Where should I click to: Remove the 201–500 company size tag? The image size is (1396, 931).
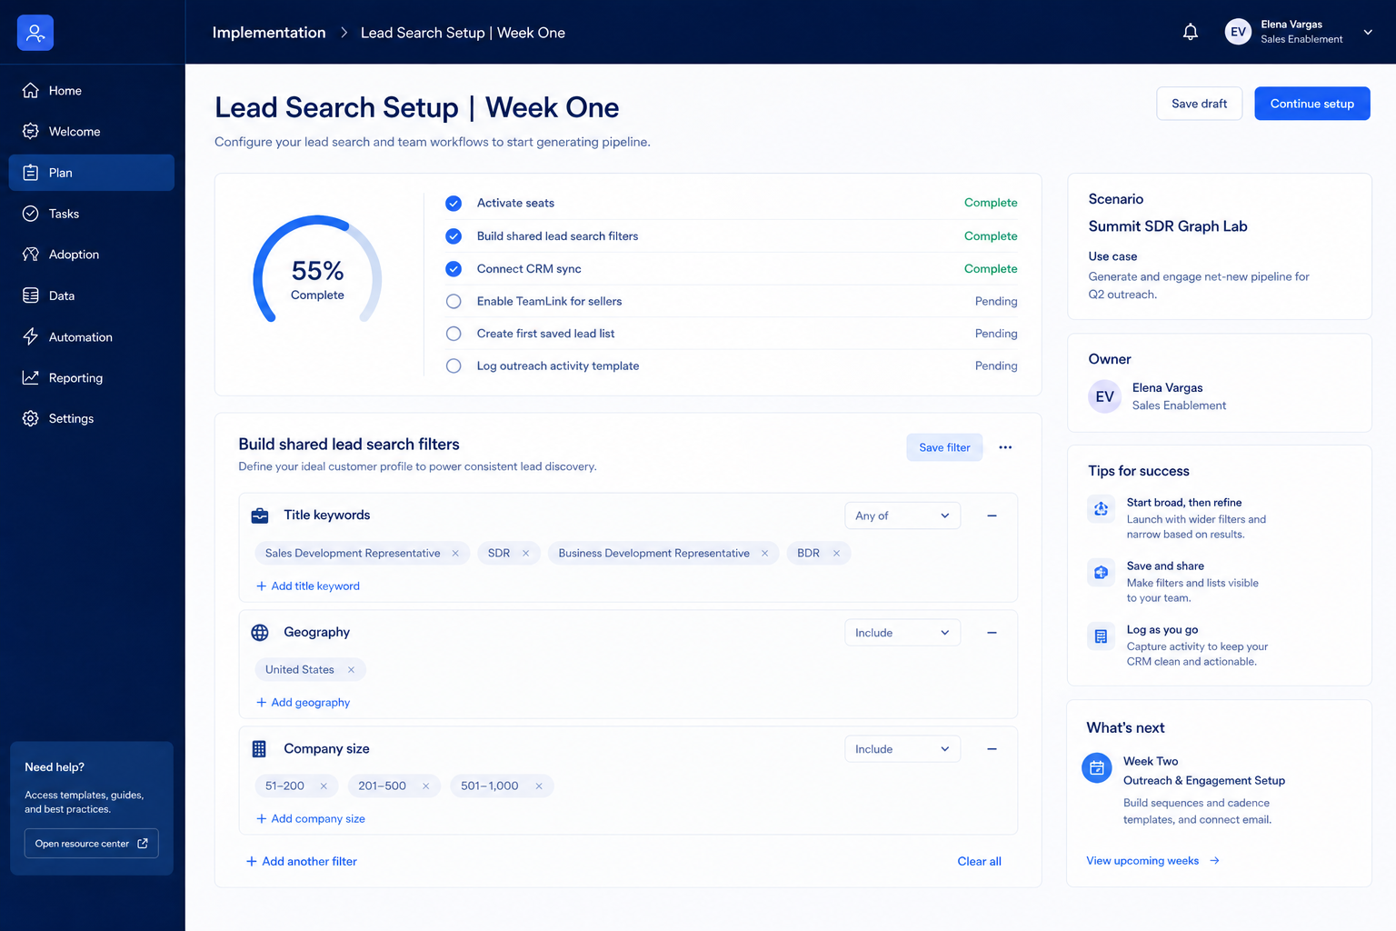coord(425,786)
